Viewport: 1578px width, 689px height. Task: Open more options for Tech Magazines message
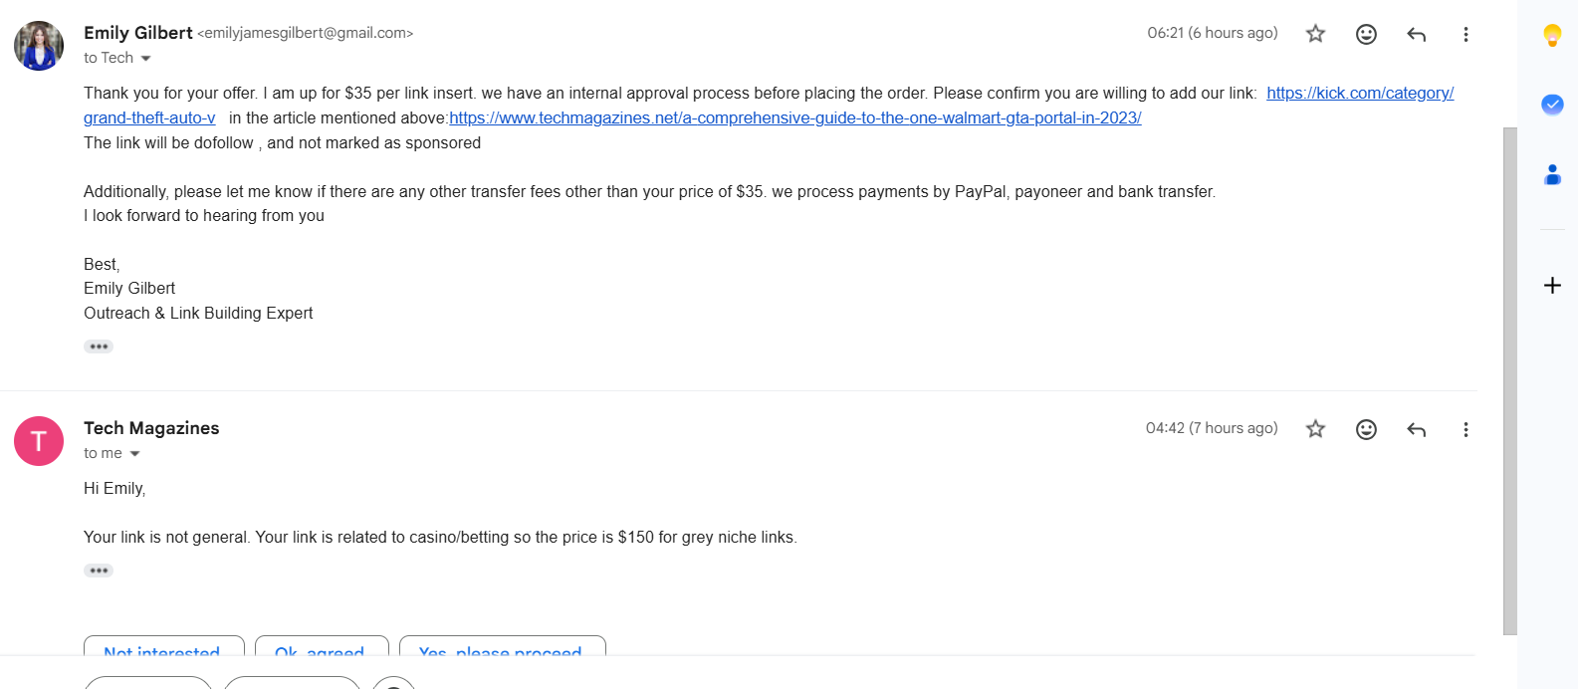pyautogui.click(x=1465, y=429)
